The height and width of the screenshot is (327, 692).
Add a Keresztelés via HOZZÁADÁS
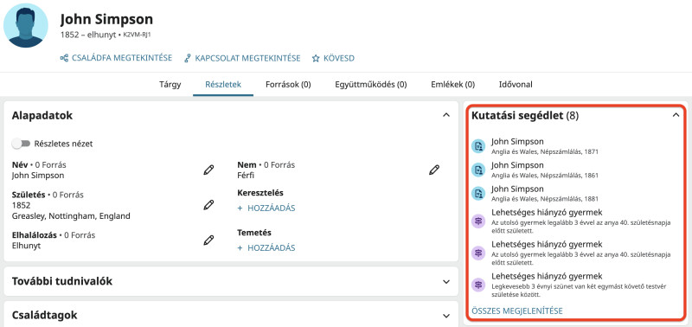[x=266, y=208]
